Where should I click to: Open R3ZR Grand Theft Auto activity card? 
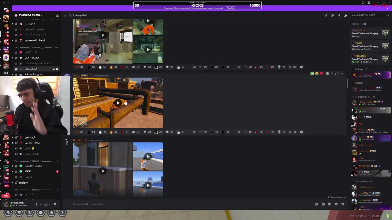pos(370,46)
